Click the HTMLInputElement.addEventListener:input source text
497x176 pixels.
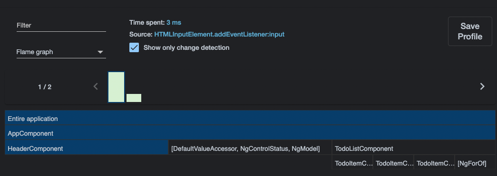(219, 35)
